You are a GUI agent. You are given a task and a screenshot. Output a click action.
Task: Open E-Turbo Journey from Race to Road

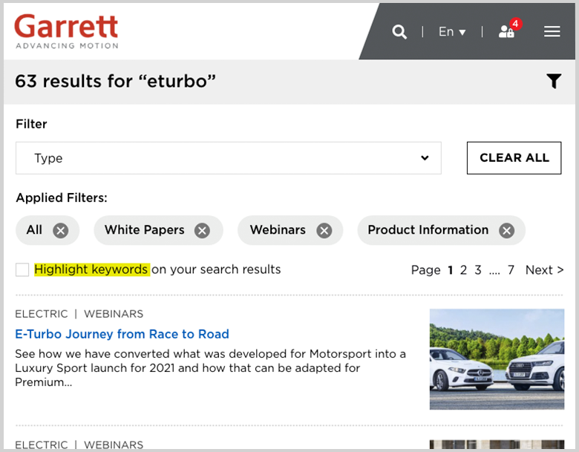point(122,334)
